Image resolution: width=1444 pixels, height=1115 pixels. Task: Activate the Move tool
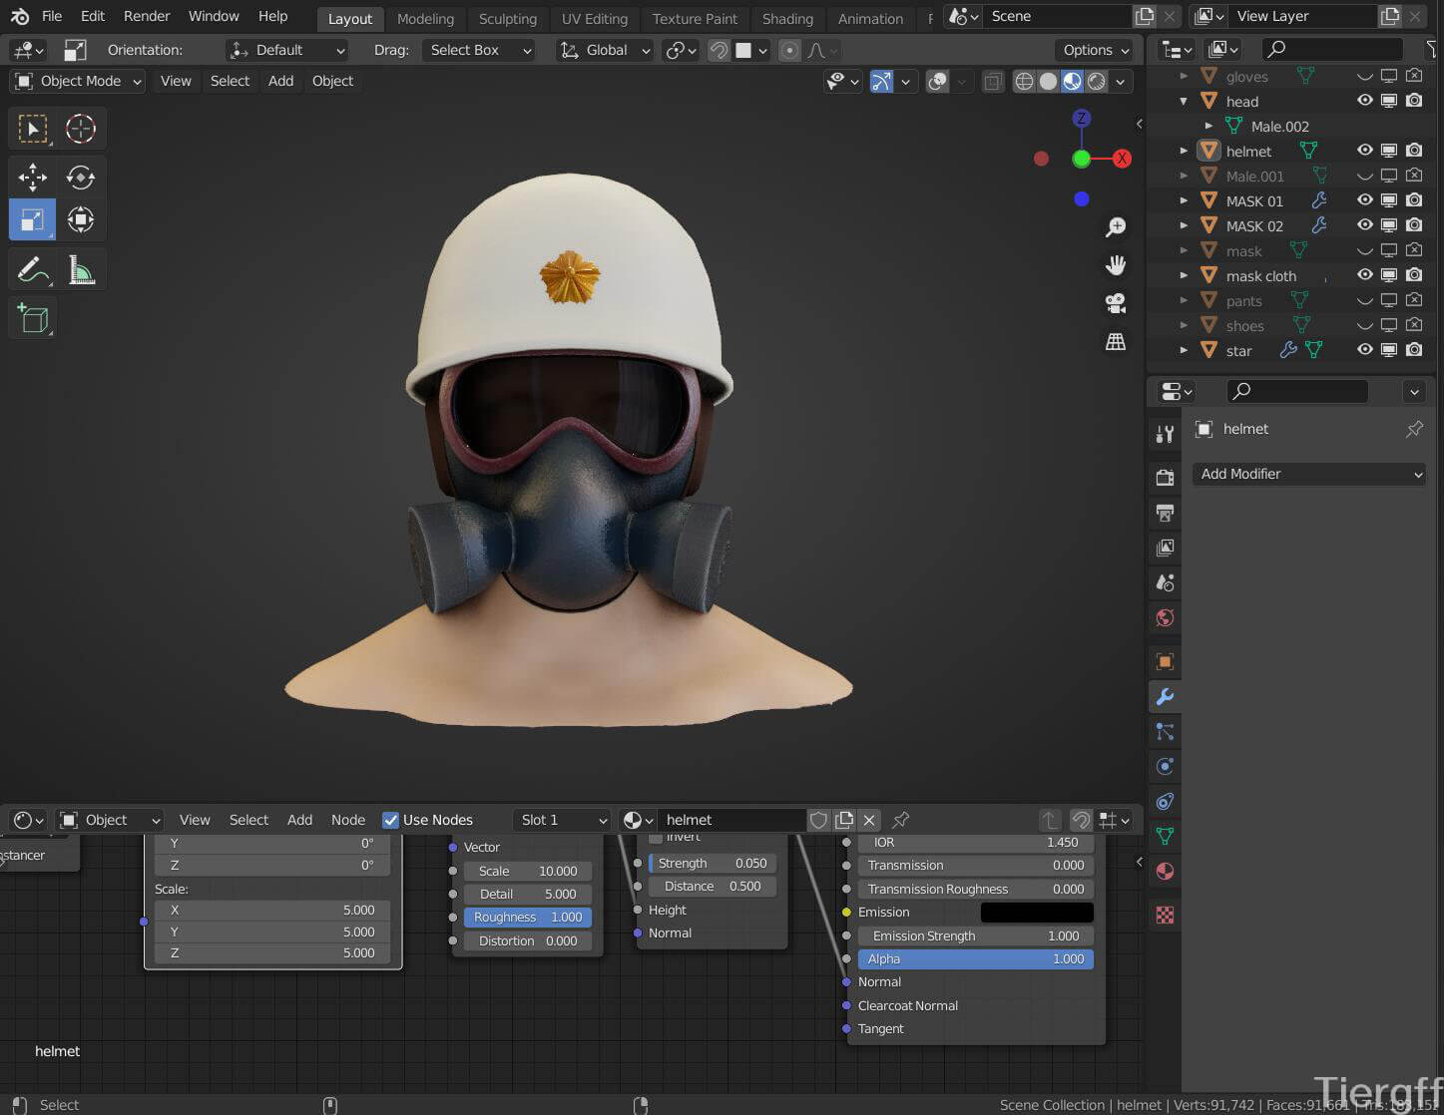click(x=33, y=178)
